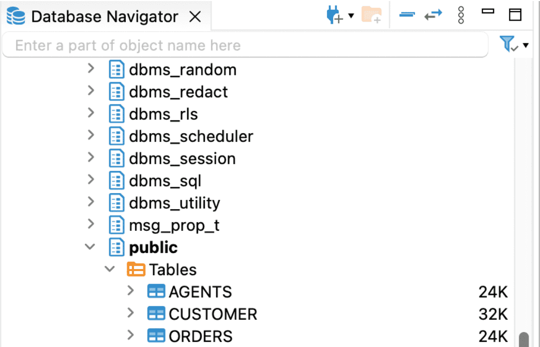
Task: Click the dbms_random package icon
Action: coord(116,69)
